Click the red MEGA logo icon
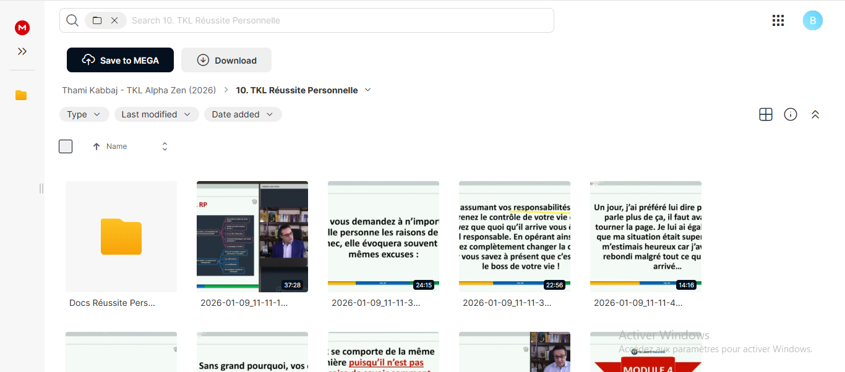Viewport: 845px width, 372px height. pos(22,28)
